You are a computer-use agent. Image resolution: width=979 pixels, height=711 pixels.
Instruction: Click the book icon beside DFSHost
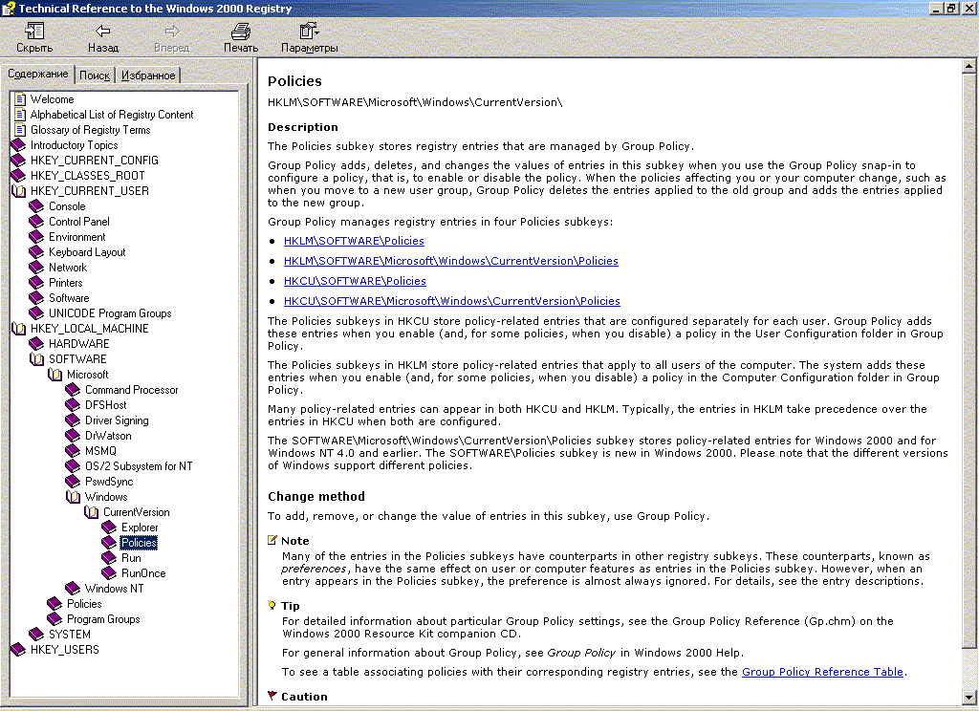tap(73, 405)
